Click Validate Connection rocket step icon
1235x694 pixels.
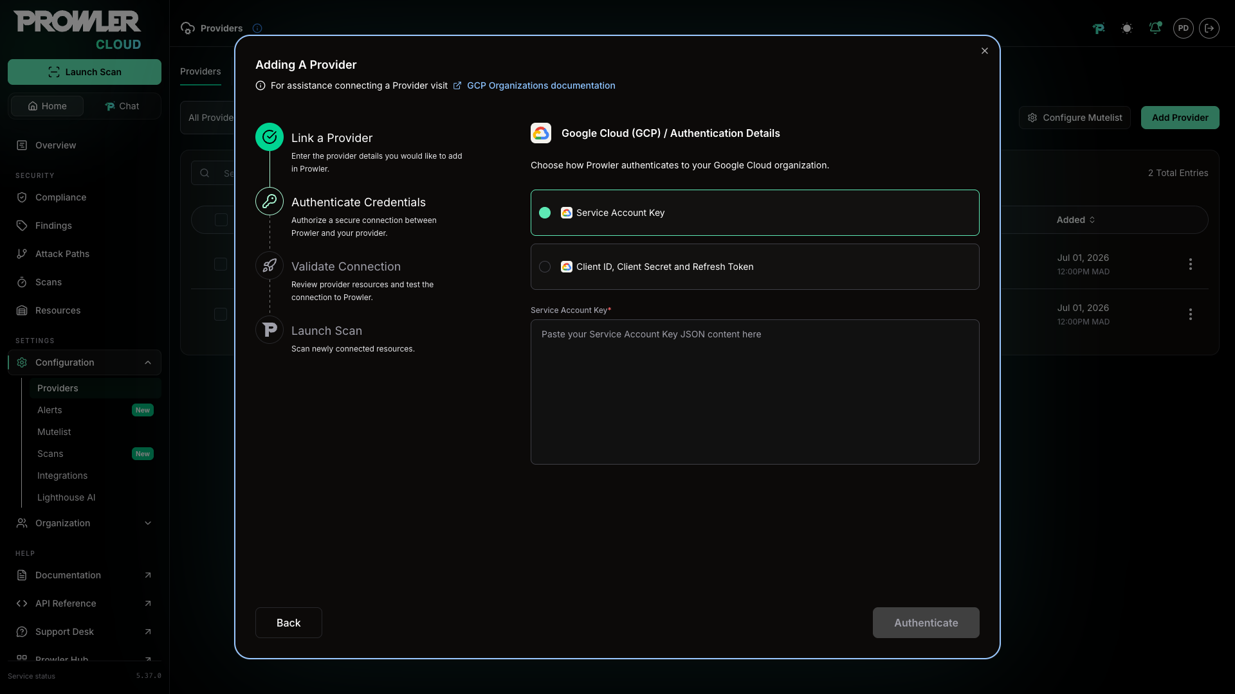pos(270,265)
